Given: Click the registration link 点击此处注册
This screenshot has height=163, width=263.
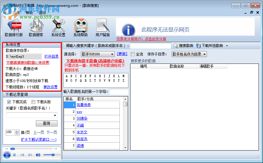Looking at the screenshot, I should (155, 39).
